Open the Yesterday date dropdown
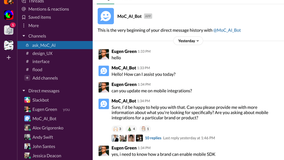Viewport: 284px width, 160px height. click(188, 41)
